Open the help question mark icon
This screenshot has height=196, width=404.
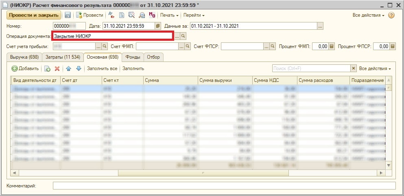391,15
